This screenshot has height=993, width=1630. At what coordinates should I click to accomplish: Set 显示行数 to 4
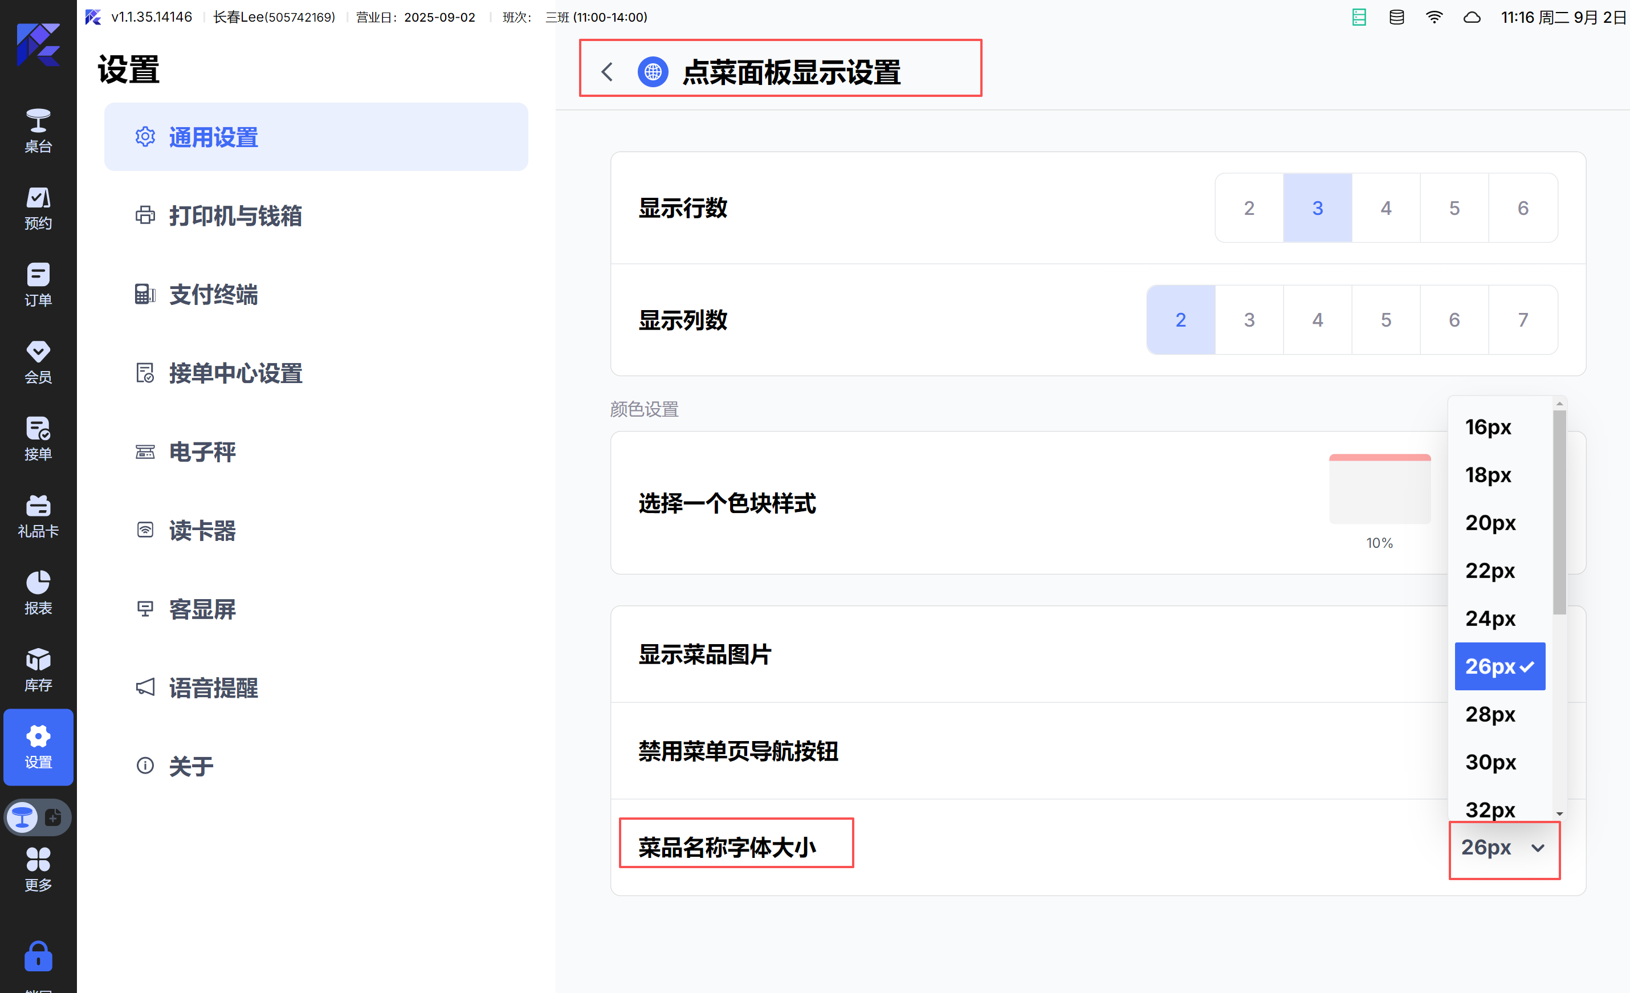click(x=1385, y=207)
